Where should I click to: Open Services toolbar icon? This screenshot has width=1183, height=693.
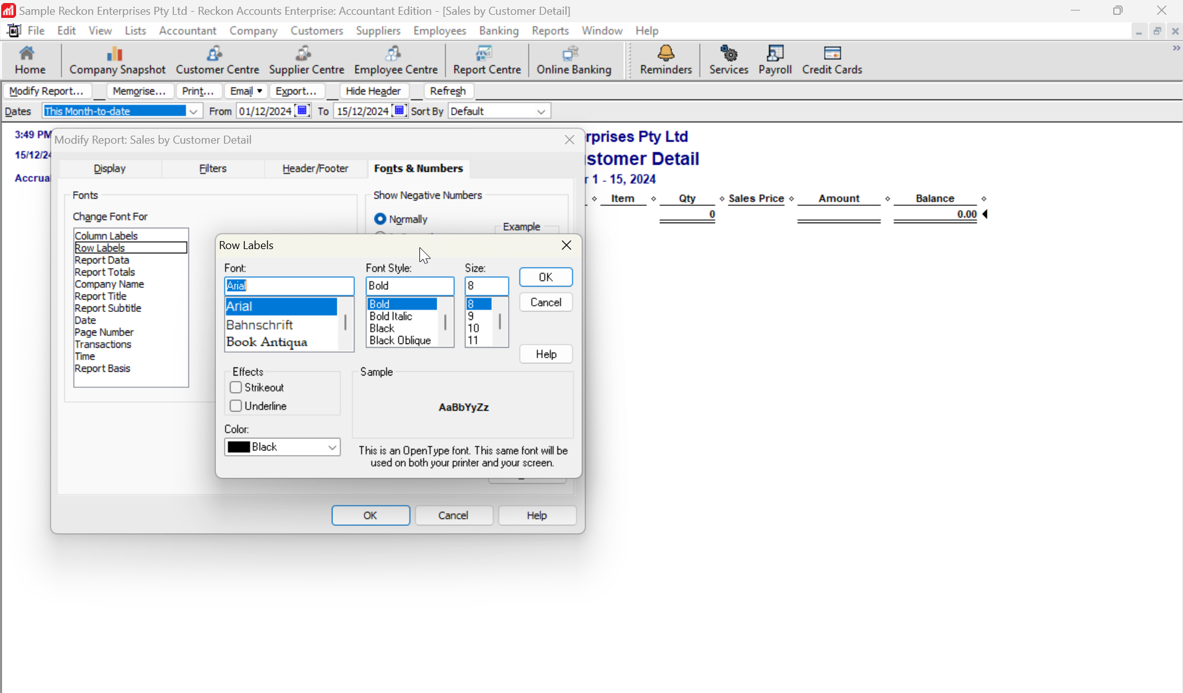point(728,60)
